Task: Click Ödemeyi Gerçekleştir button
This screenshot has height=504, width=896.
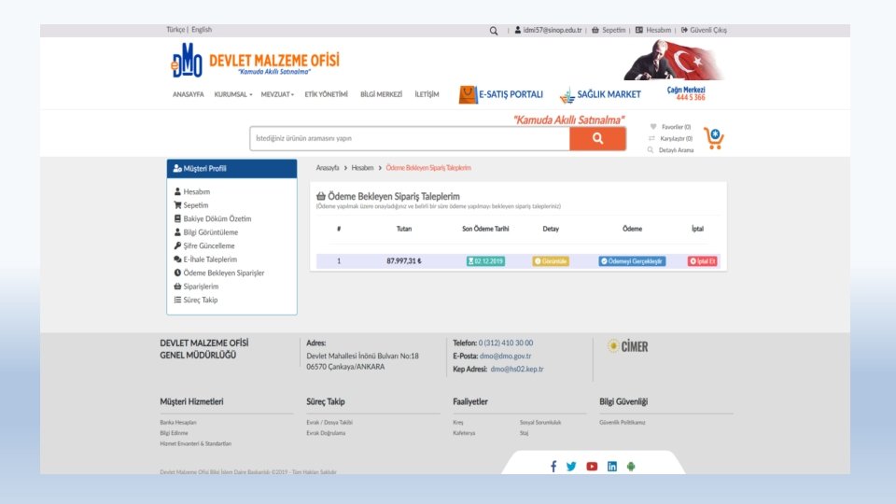Action: point(632,261)
